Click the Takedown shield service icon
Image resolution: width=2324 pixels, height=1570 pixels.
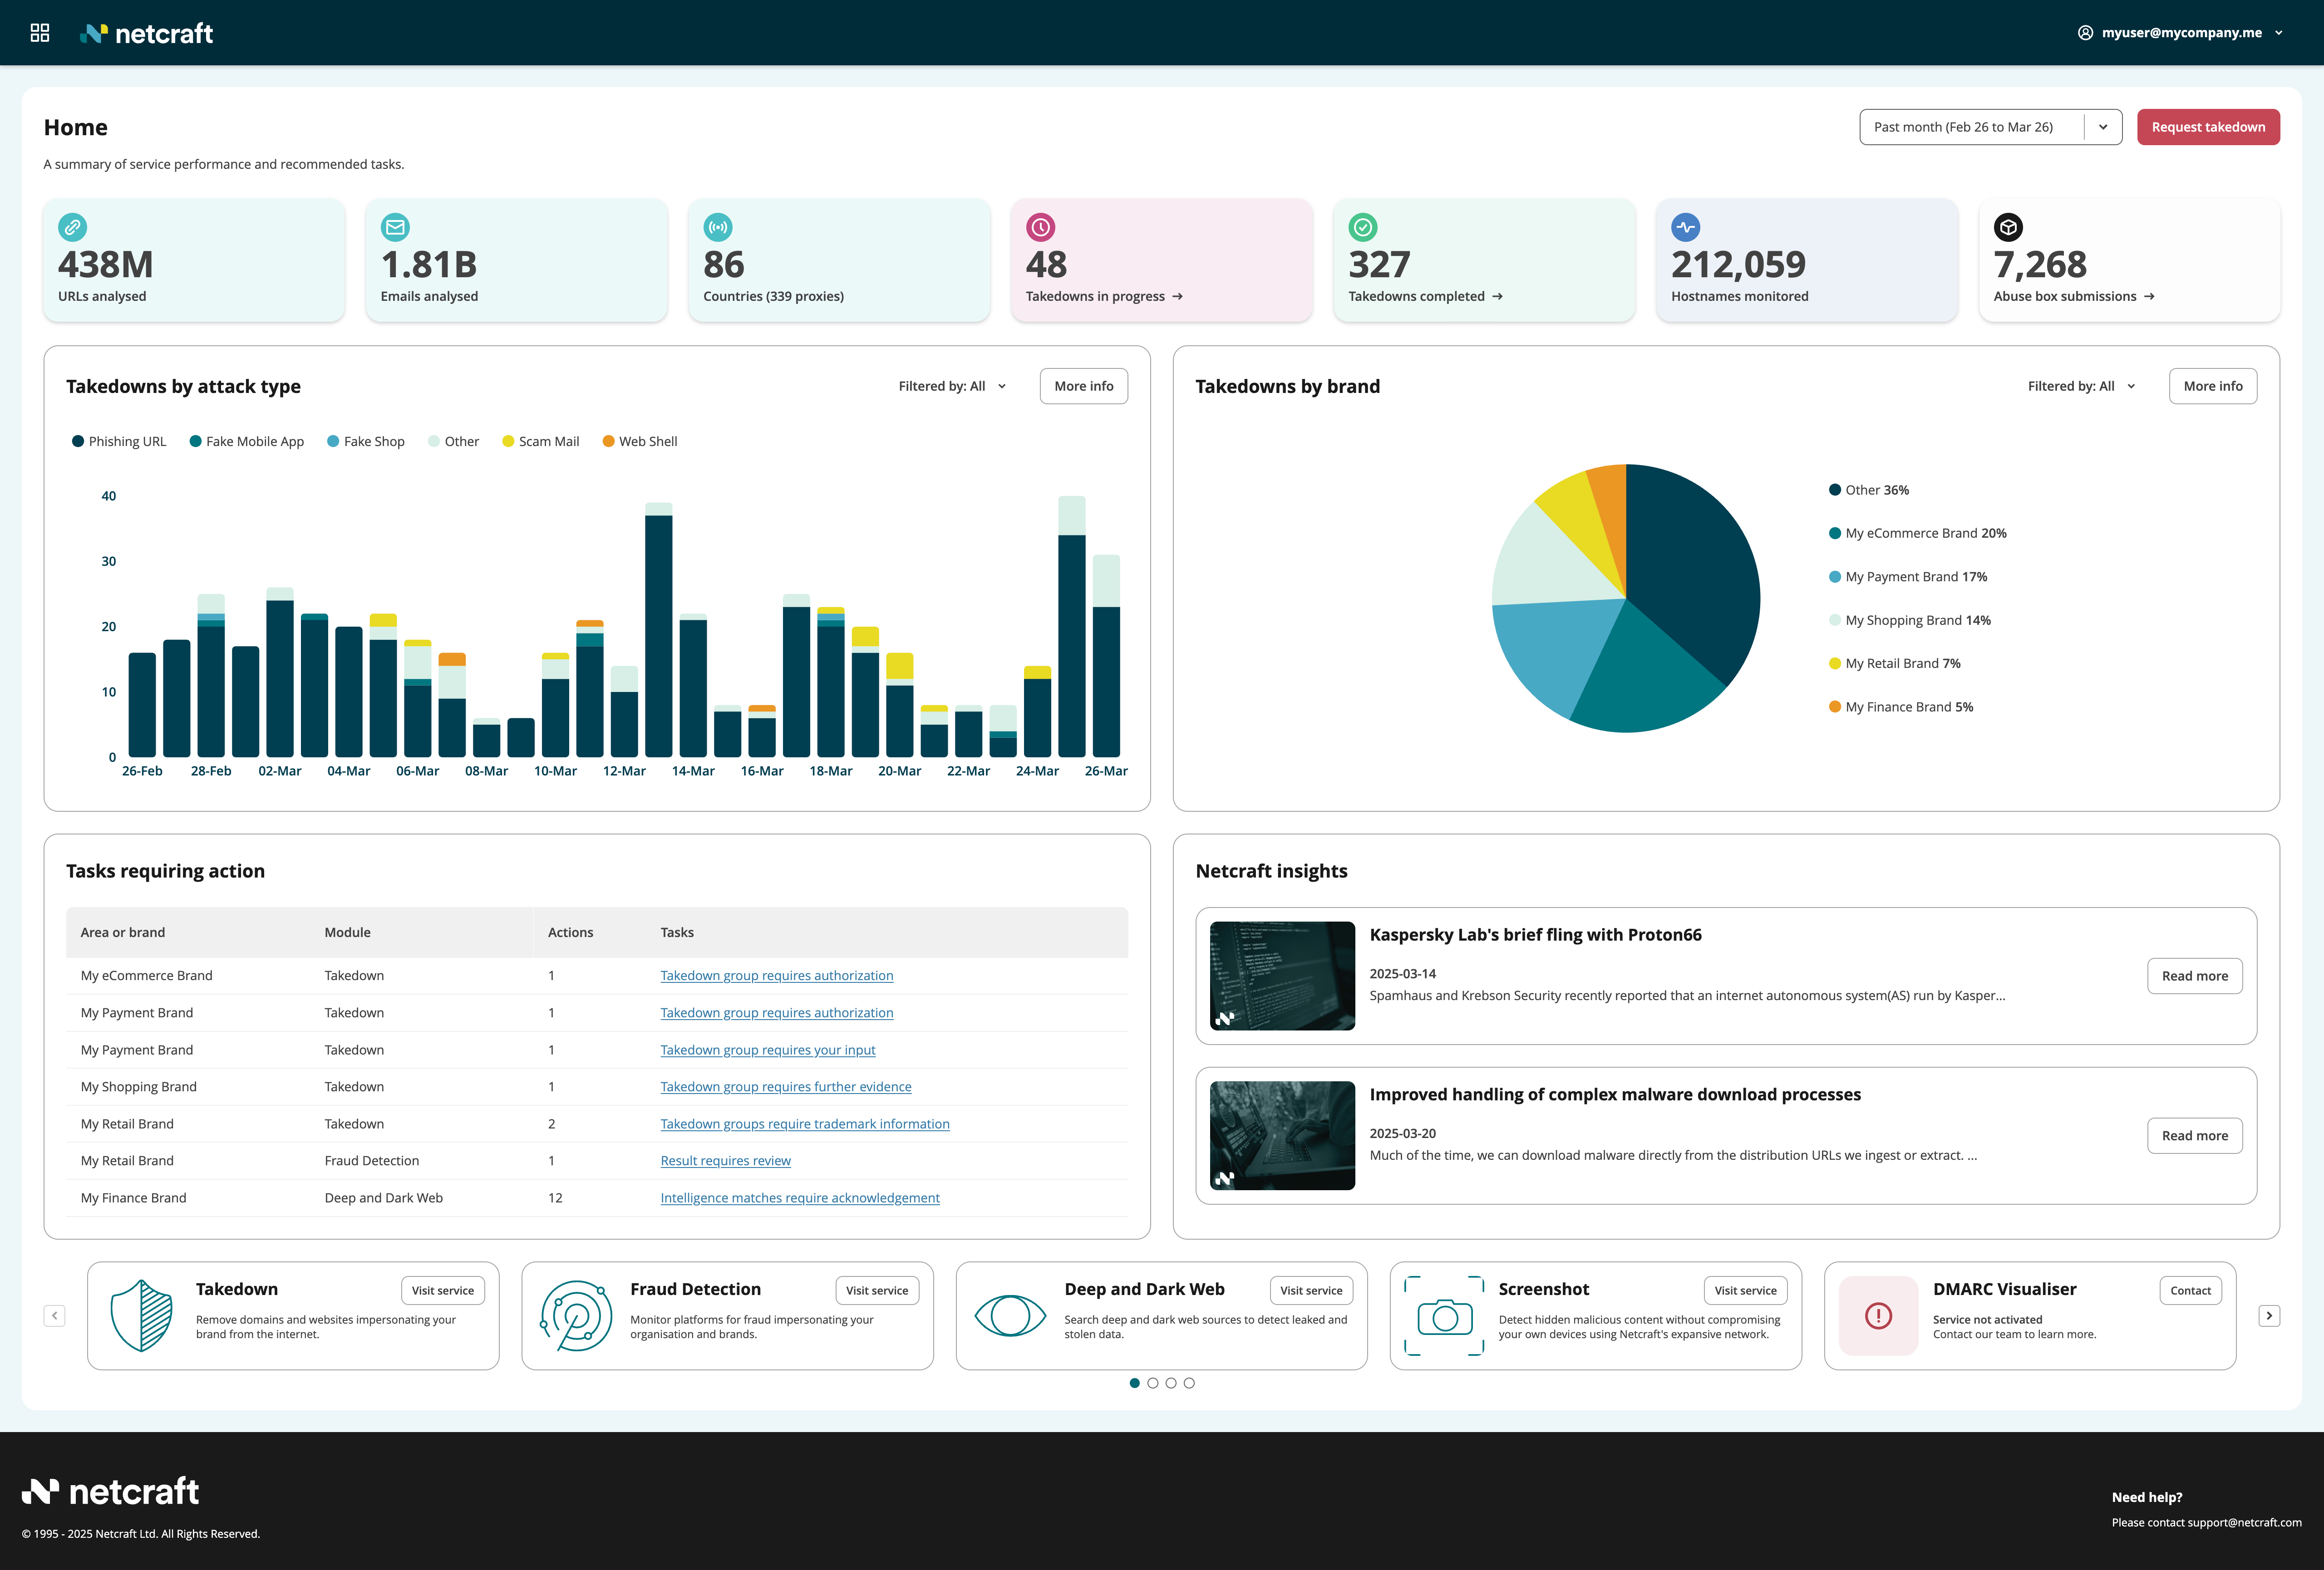tap(141, 1315)
